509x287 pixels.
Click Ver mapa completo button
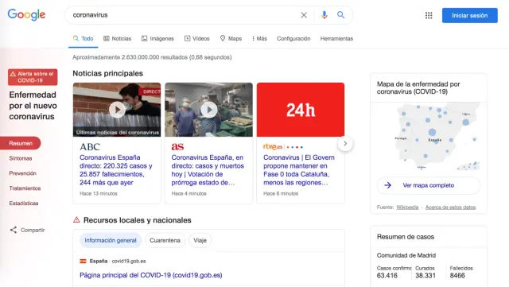429,185
